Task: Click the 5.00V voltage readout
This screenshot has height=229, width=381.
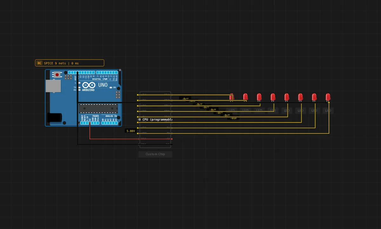Action: point(130,131)
